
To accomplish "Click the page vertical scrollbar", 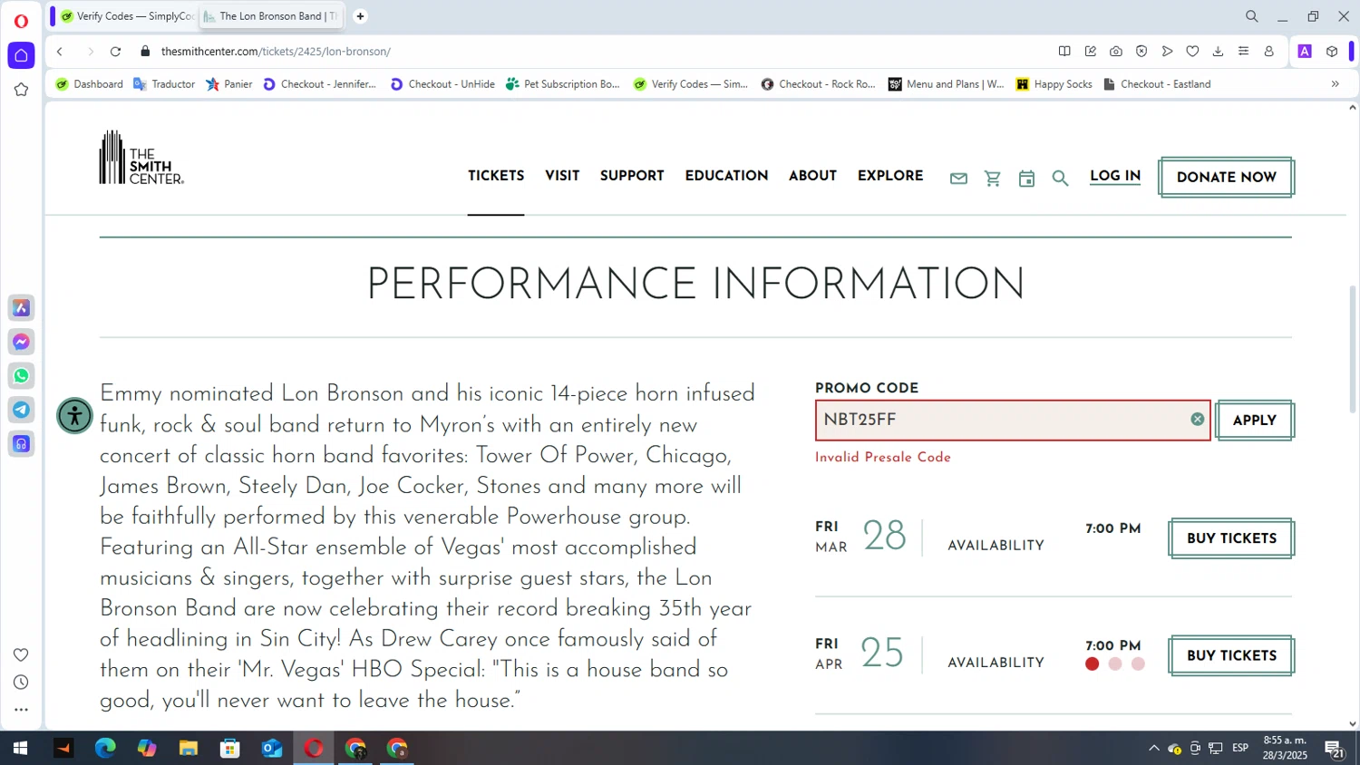I will click(x=1353, y=349).
